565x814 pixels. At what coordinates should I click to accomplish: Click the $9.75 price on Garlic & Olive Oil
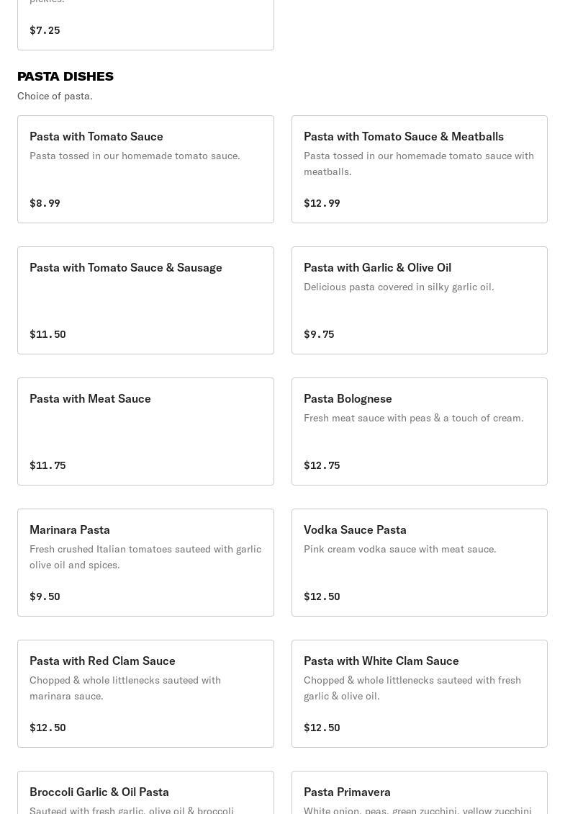(x=319, y=334)
